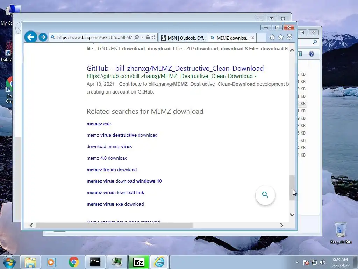Viewport: 358px width, 269px height.
Task: Open a new blank tab
Action: tap(261, 38)
